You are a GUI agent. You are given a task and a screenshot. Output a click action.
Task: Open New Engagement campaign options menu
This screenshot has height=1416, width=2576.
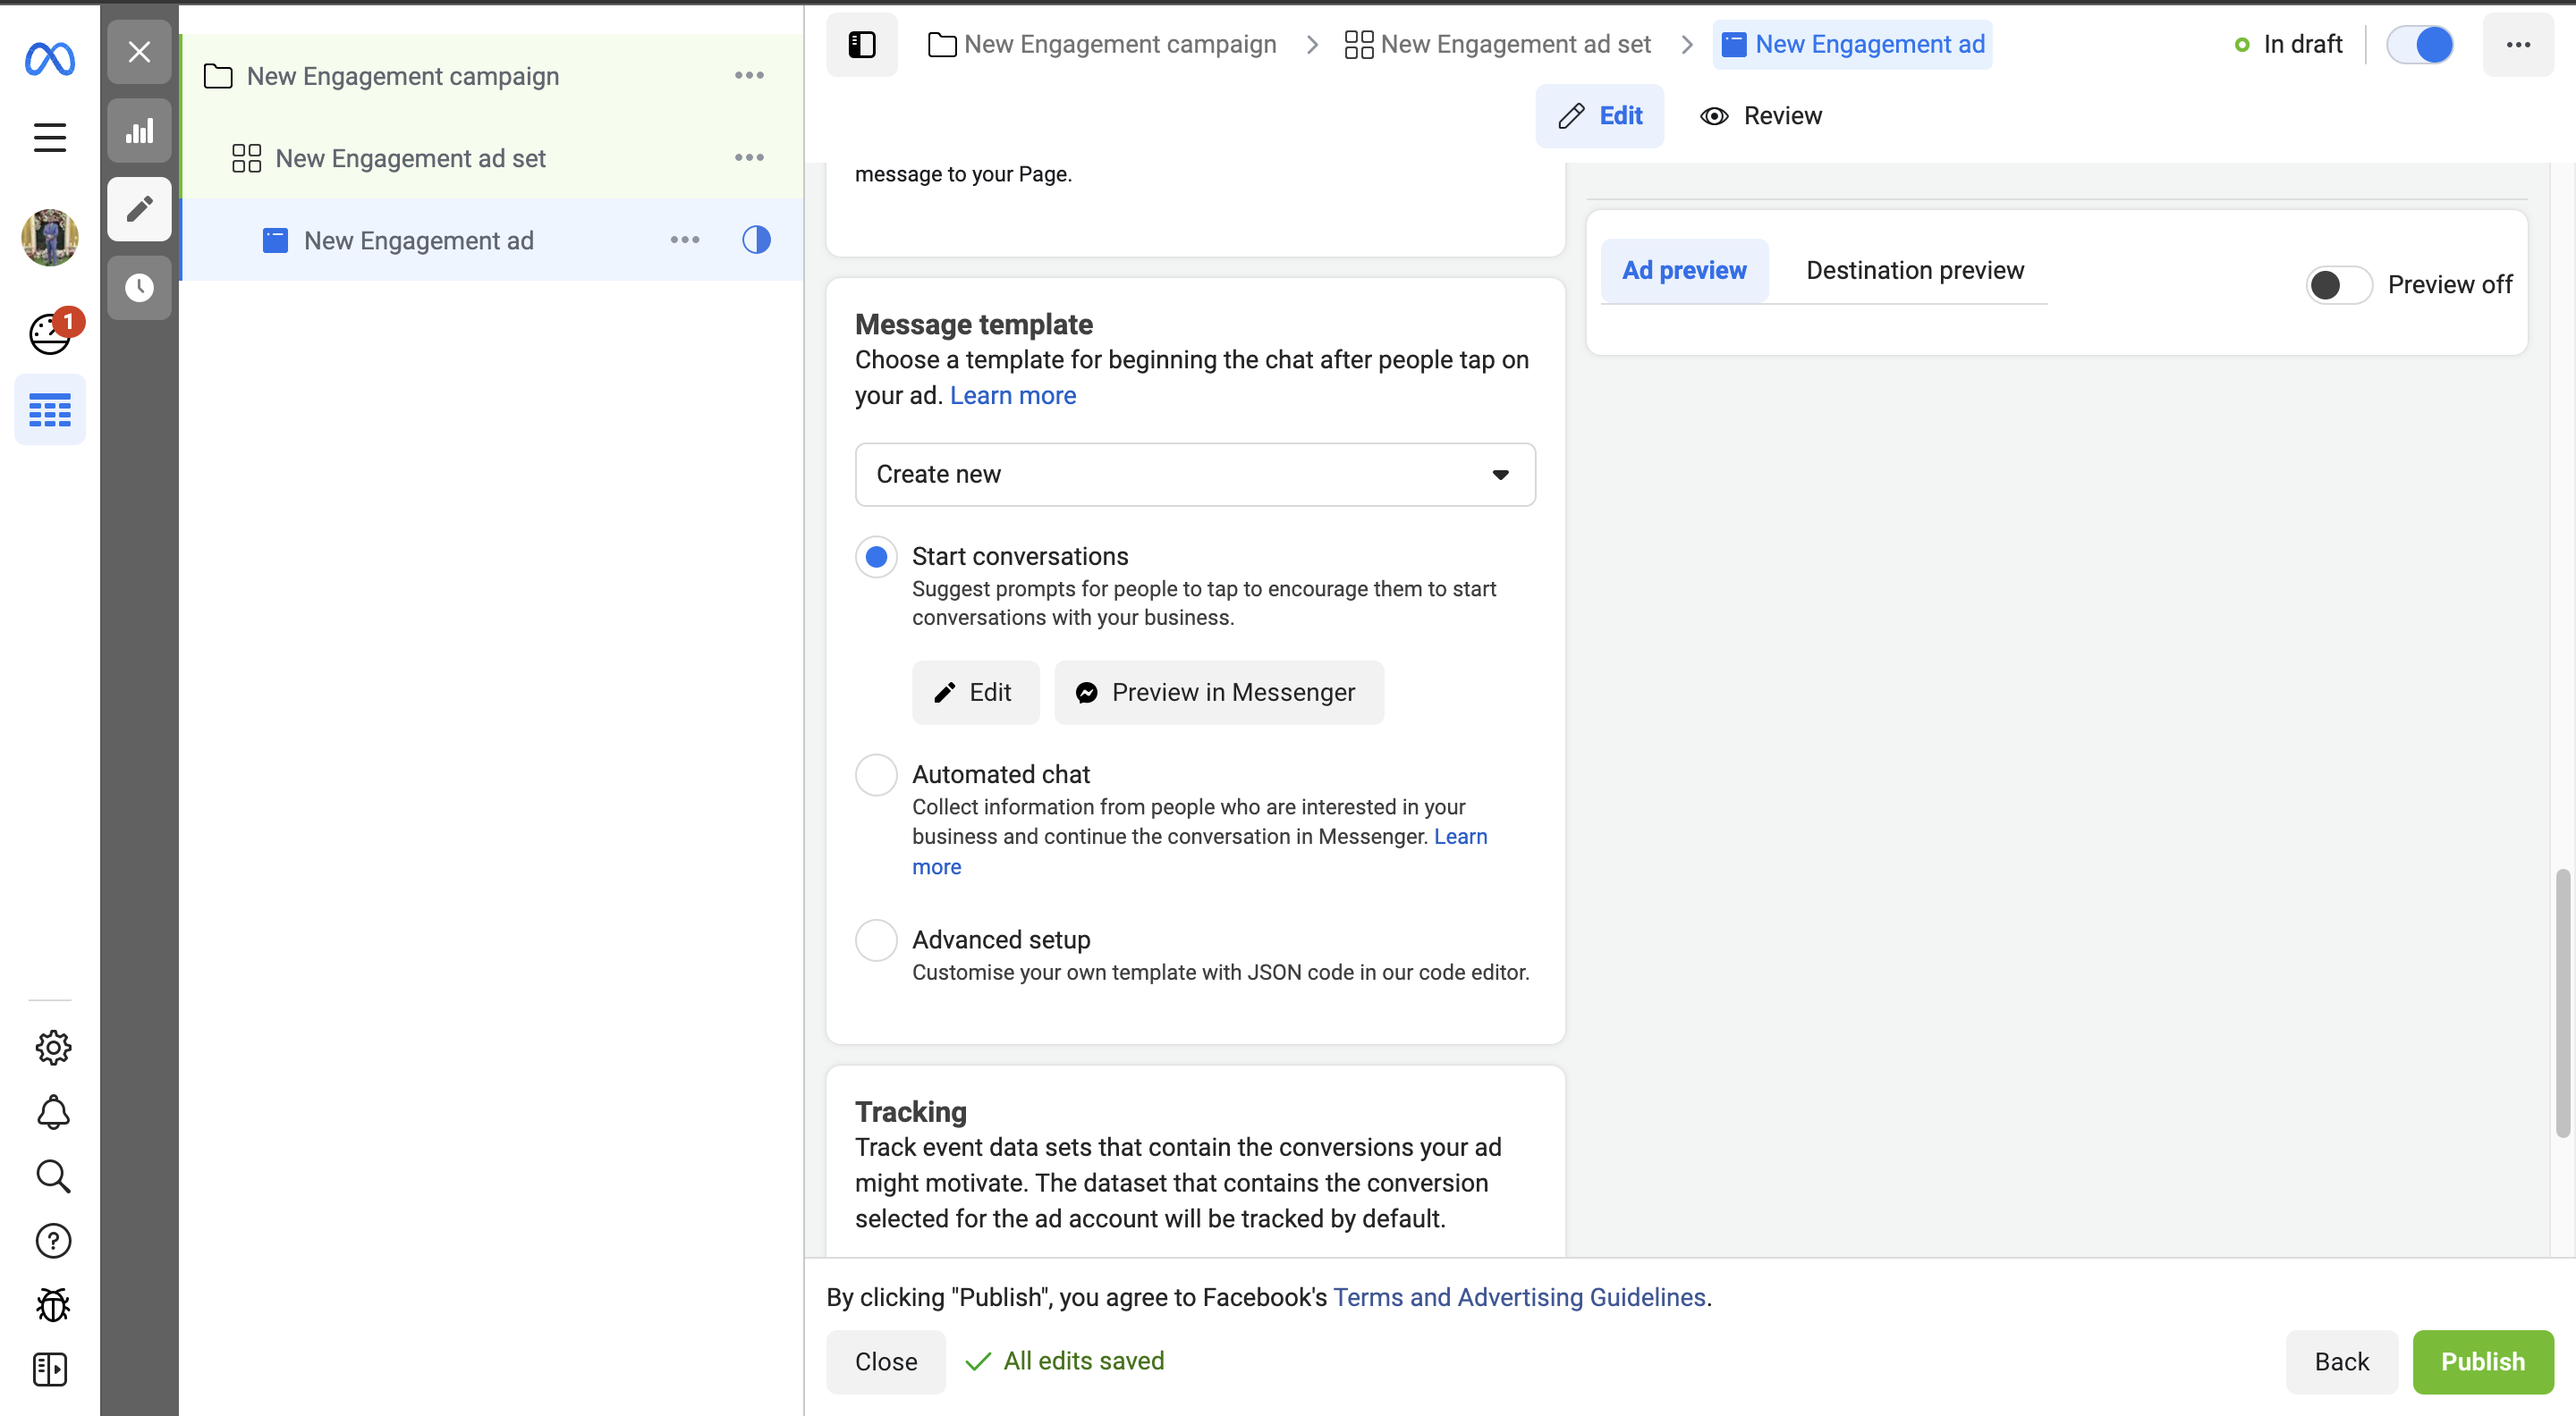[749, 76]
